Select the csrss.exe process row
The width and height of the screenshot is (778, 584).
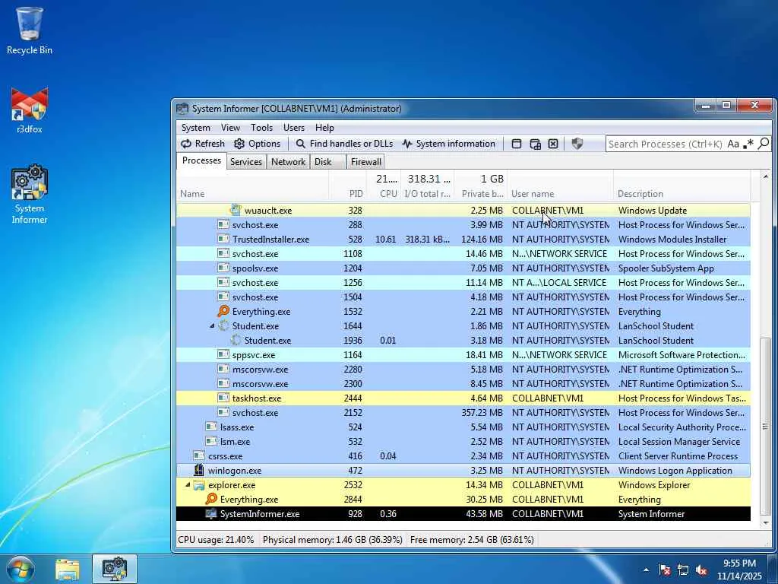point(463,456)
